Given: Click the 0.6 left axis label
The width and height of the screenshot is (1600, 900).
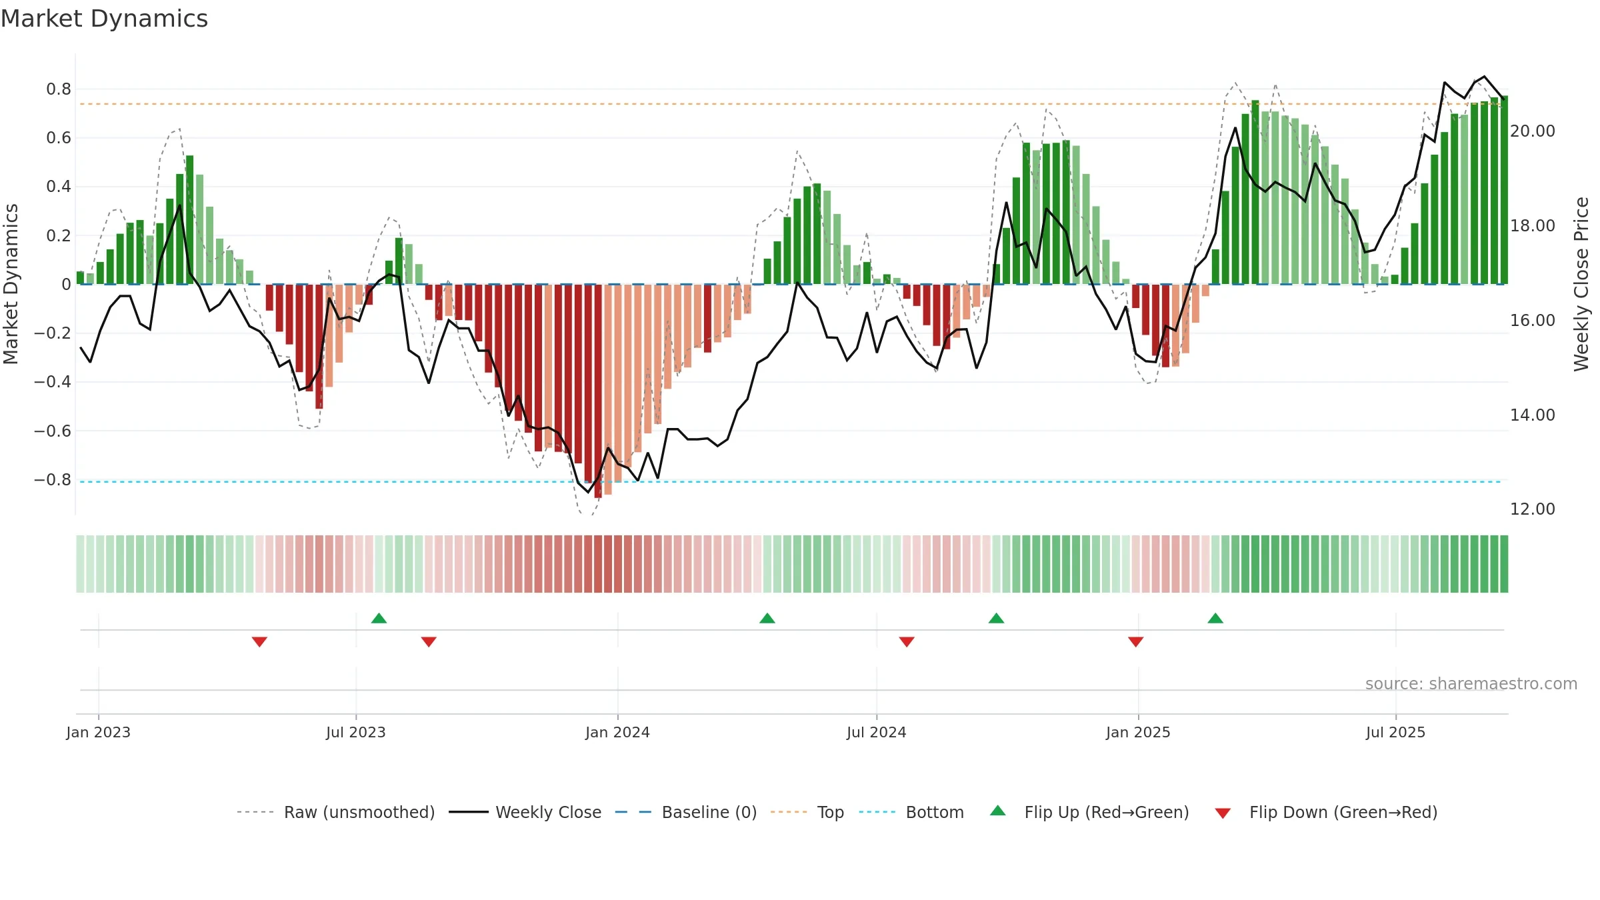Looking at the screenshot, I should click(59, 138).
